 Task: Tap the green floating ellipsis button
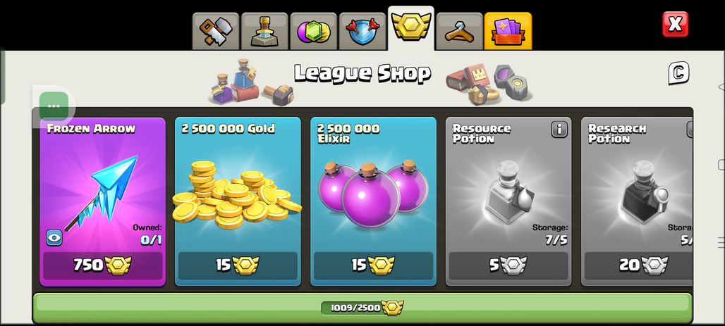point(54,106)
